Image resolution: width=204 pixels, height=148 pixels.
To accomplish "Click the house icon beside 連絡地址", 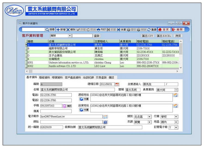I will click(175, 95).
